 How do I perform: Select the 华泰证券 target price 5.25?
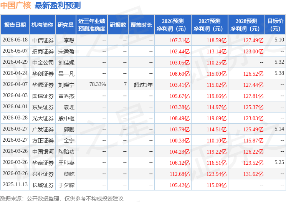pos(279,162)
